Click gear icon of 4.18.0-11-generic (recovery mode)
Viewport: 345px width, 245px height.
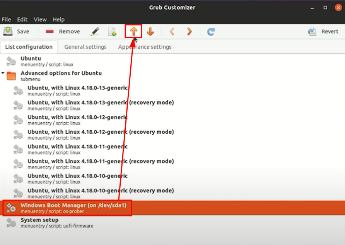18,164
